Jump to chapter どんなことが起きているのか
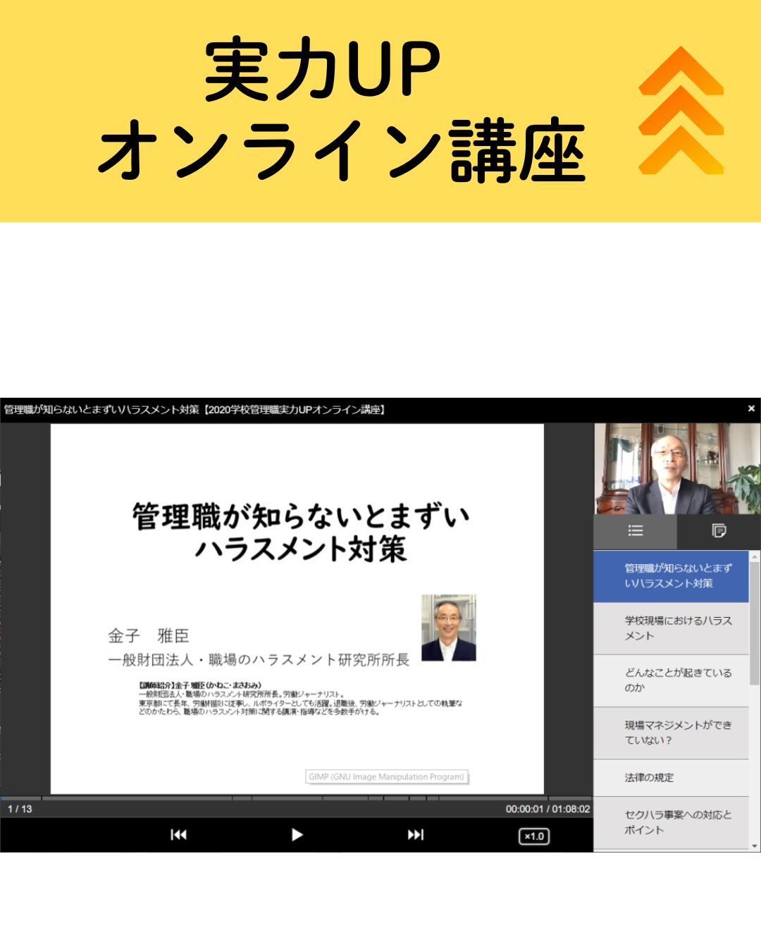 671,681
